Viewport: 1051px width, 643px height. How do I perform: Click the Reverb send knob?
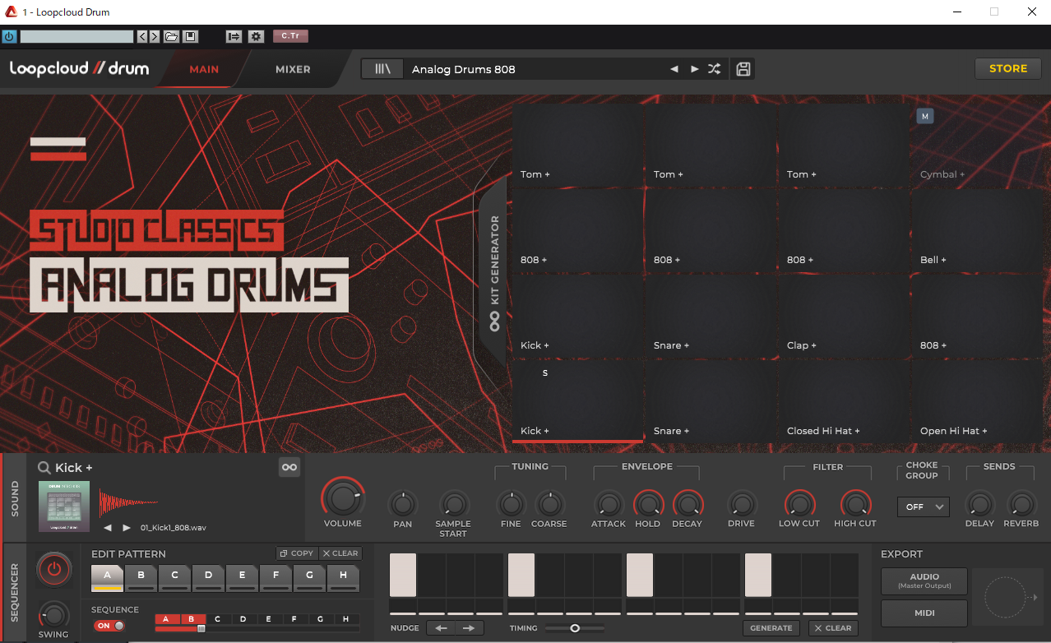point(1021,504)
